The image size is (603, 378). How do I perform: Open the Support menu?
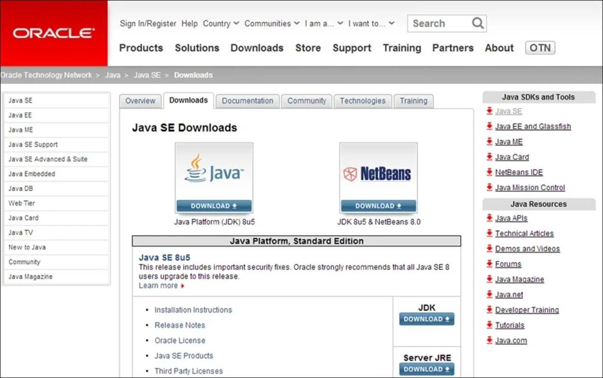click(352, 48)
